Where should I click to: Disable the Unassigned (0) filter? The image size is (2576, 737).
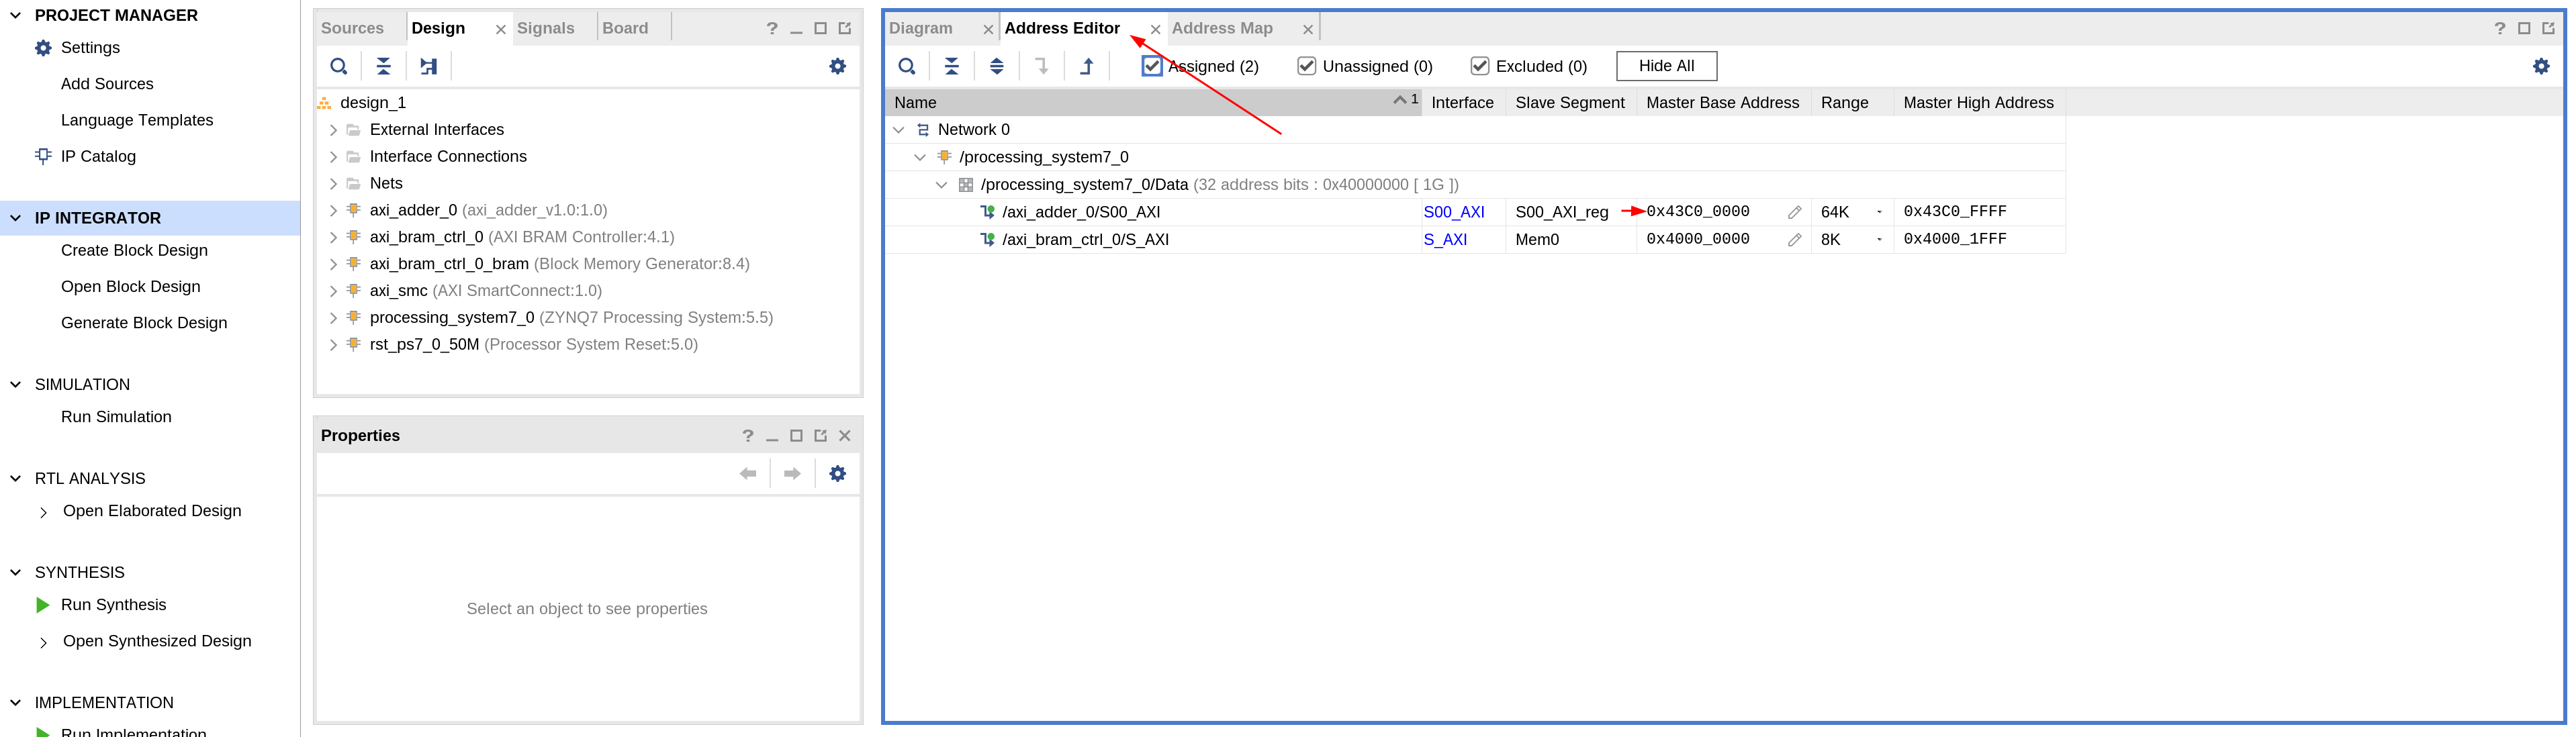click(x=1306, y=65)
